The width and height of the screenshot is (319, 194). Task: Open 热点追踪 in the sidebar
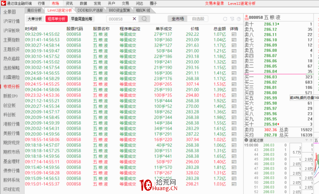click(12, 58)
